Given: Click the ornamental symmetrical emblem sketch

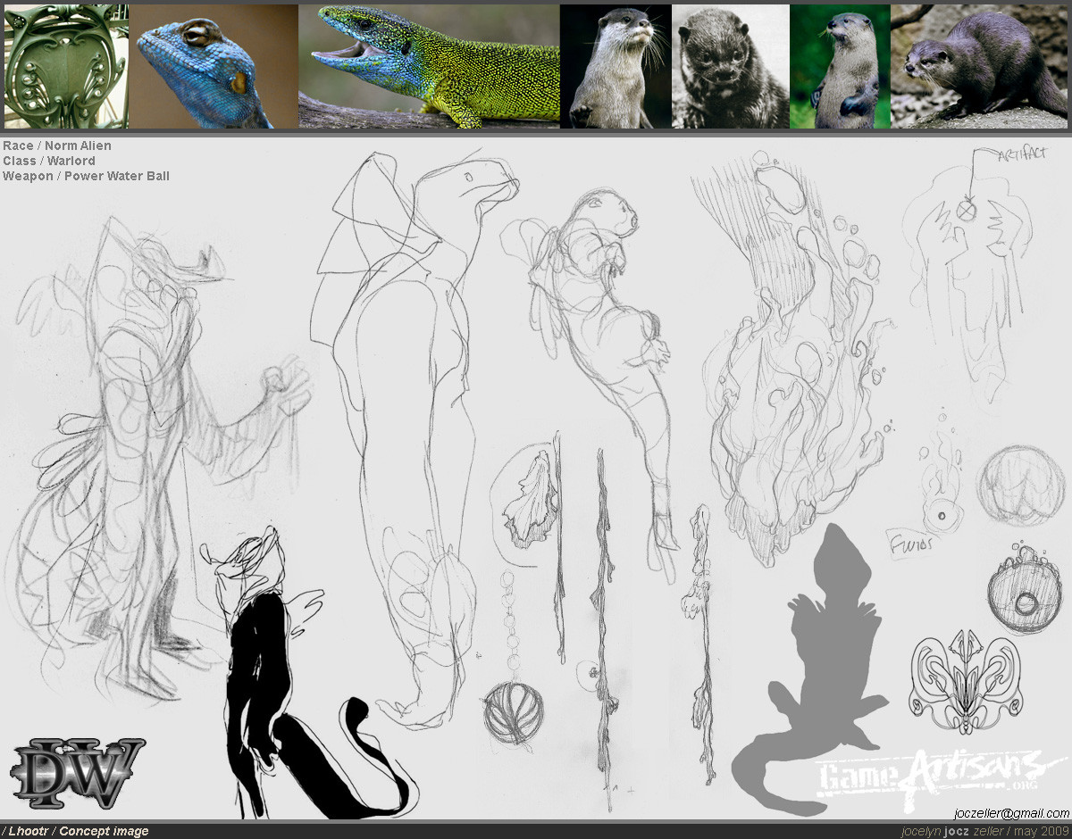Looking at the screenshot, I should tap(965, 674).
